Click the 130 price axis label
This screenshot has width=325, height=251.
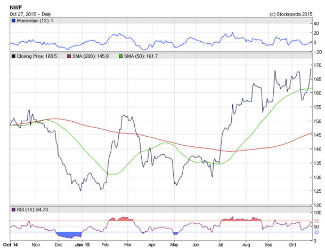[x=318, y=177]
